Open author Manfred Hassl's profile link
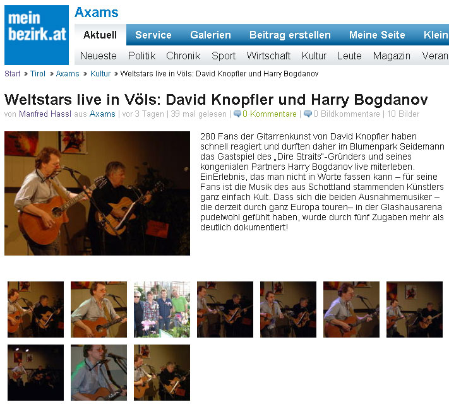Image resolution: width=449 pixels, height=407 pixels. tap(45, 114)
